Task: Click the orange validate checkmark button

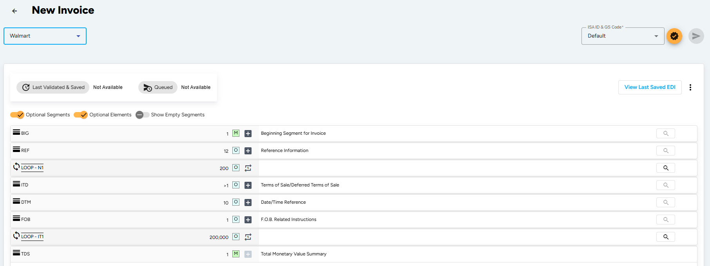Action: [674, 36]
